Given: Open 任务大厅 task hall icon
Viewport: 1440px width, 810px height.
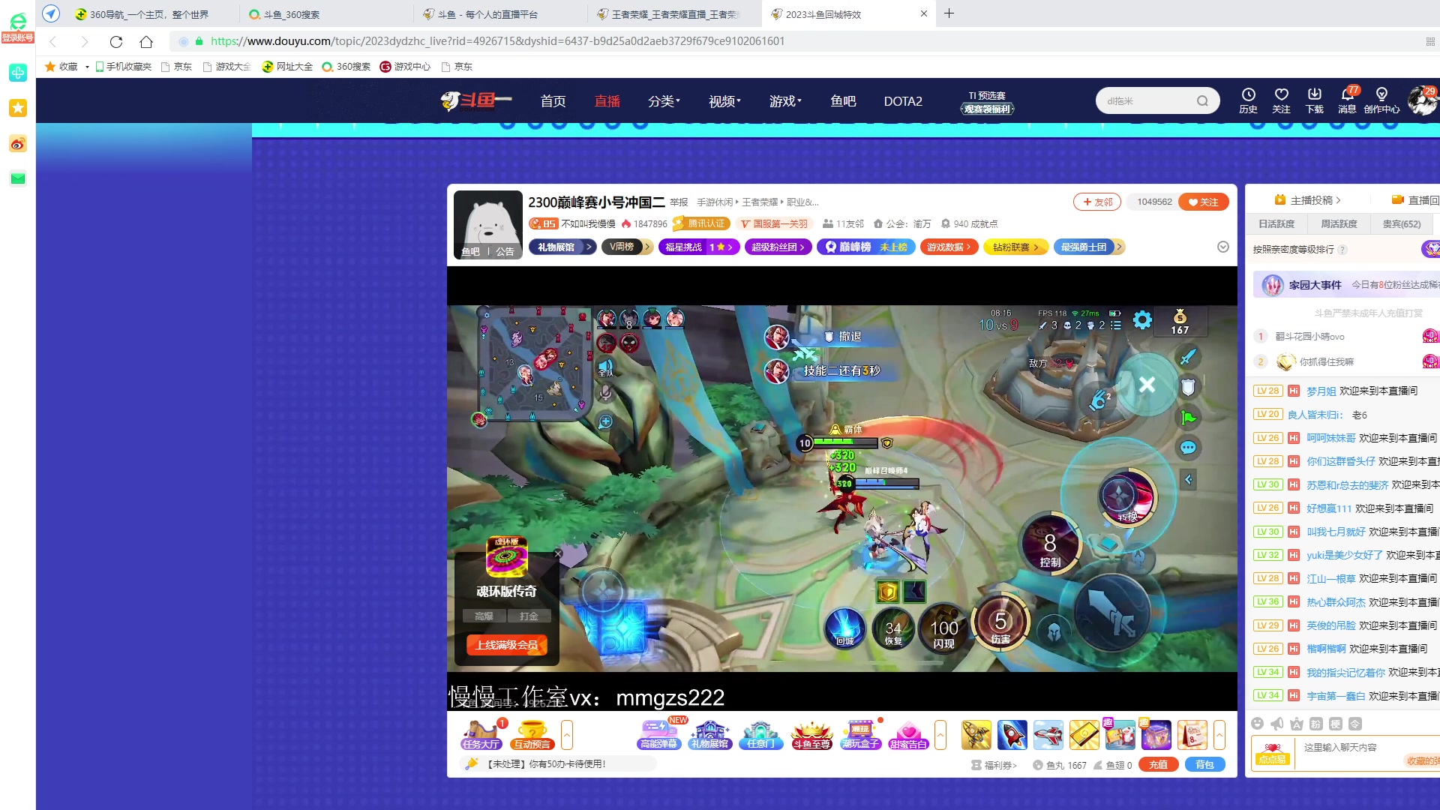Looking at the screenshot, I should point(481,734).
